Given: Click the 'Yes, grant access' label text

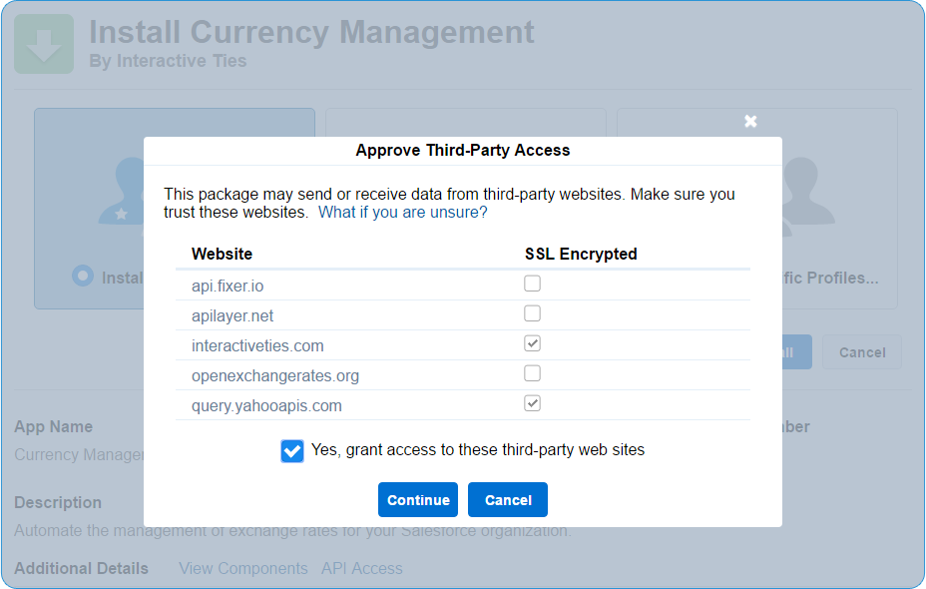Looking at the screenshot, I should (x=478, y=450).
